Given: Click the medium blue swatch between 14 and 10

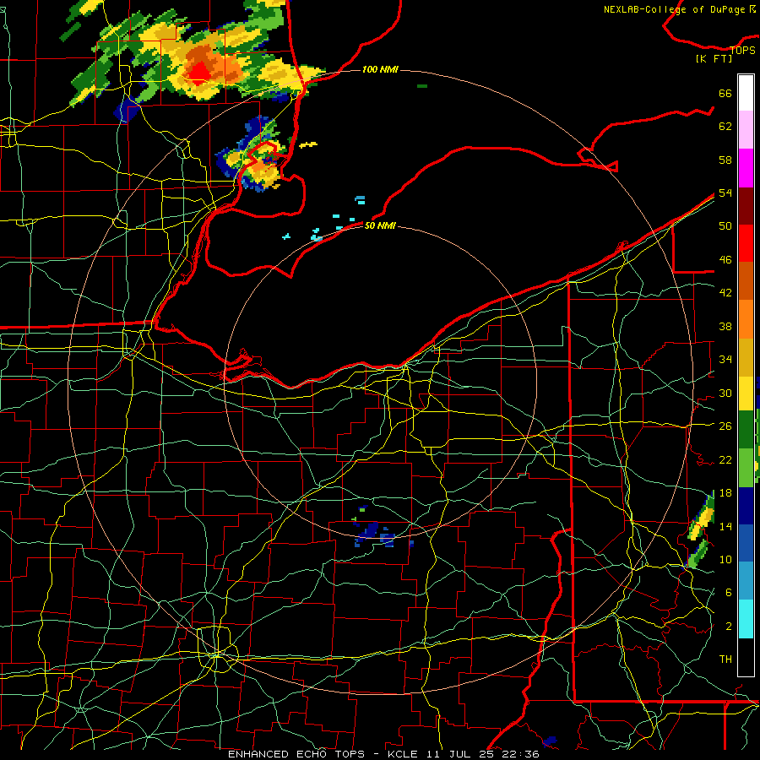Looking at the screenshot, I should 746,544.
